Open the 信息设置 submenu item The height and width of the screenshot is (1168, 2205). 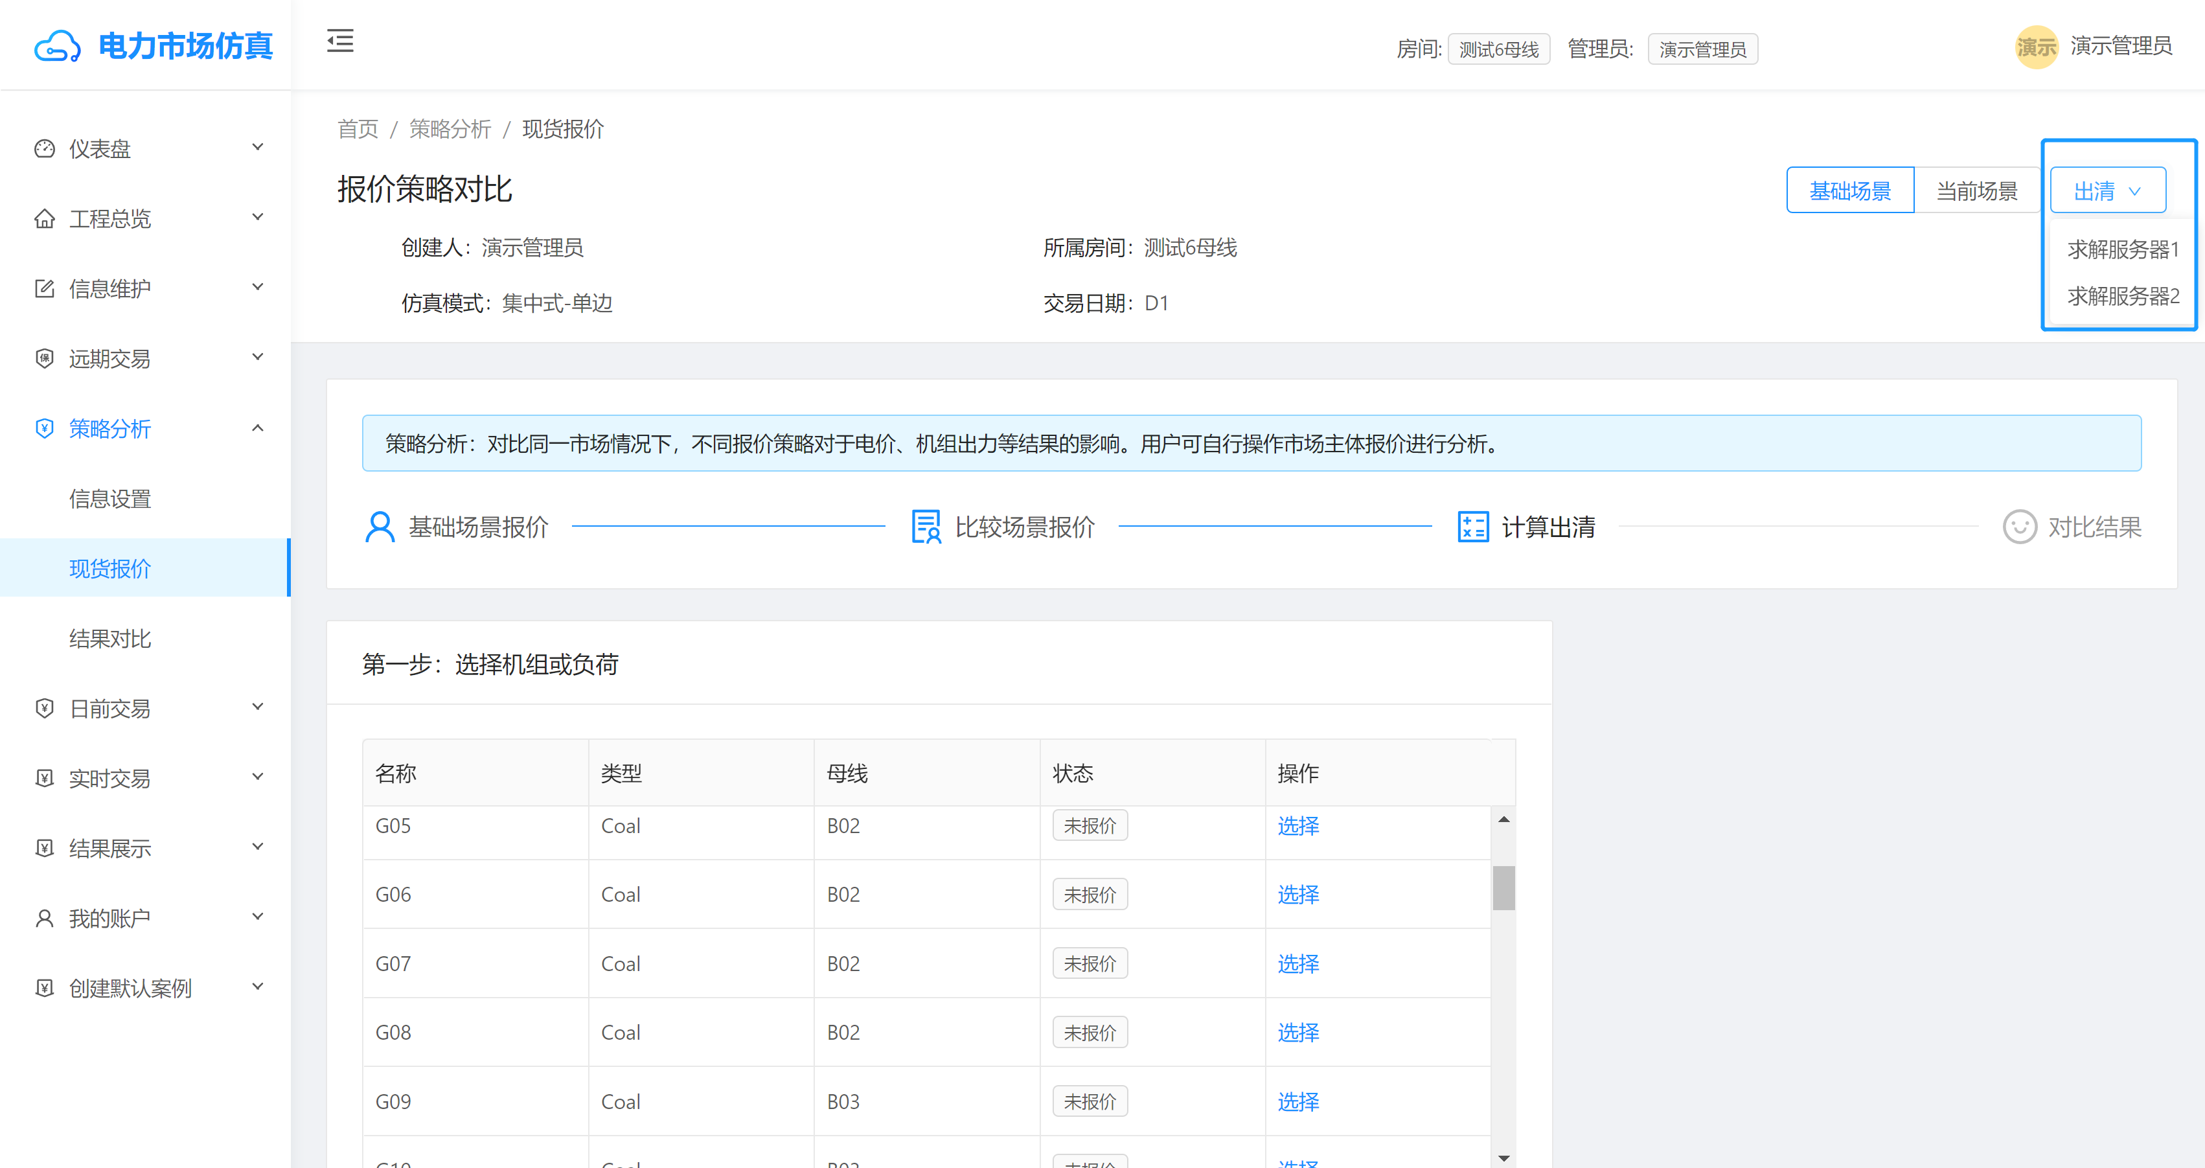(x=110, y=498)
